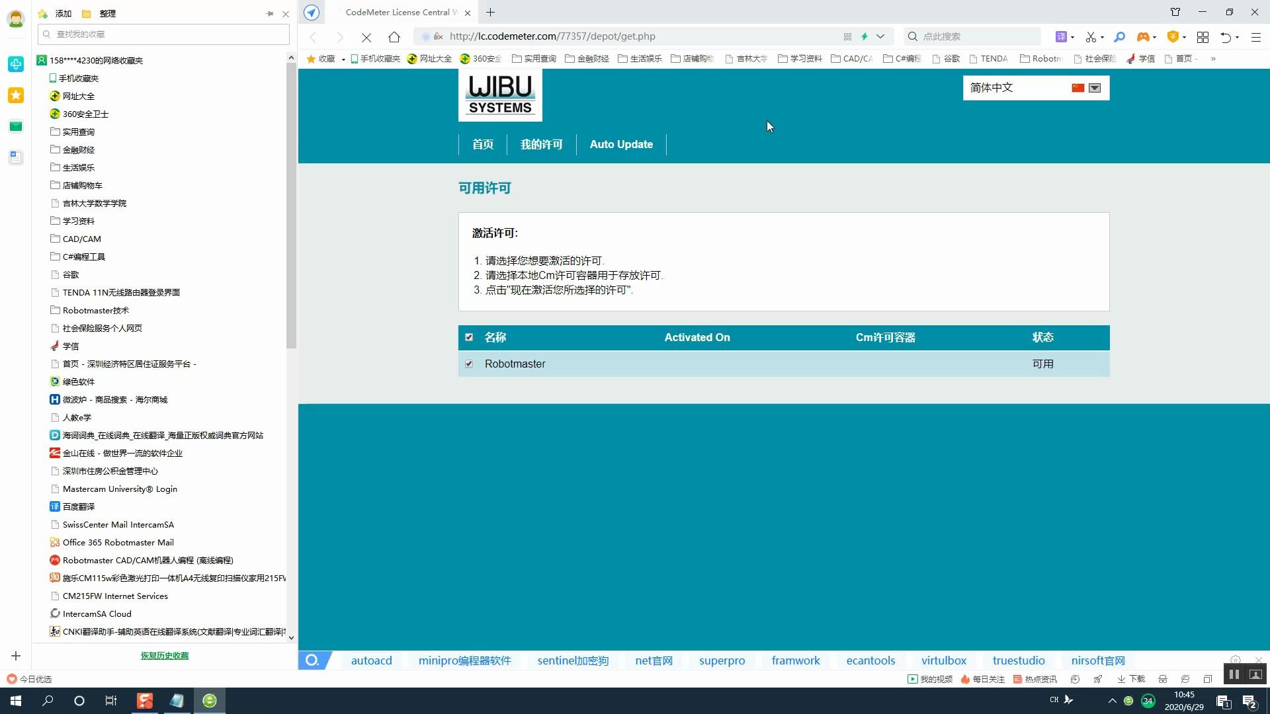Open the apps grid icon near undo
The width and height of the screenshot is (1270, 714).
pyautogui.click(x=1203, y=37)
